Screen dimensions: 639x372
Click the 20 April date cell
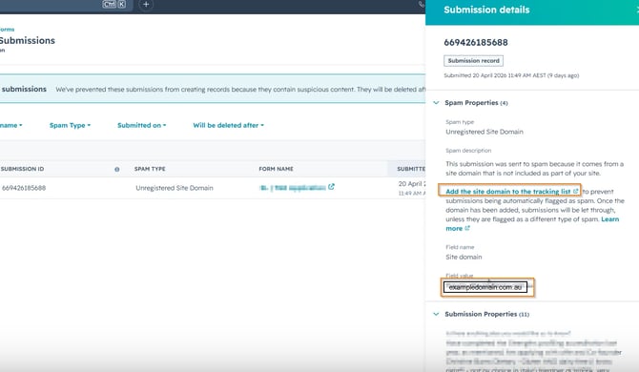tap(412, 188)
